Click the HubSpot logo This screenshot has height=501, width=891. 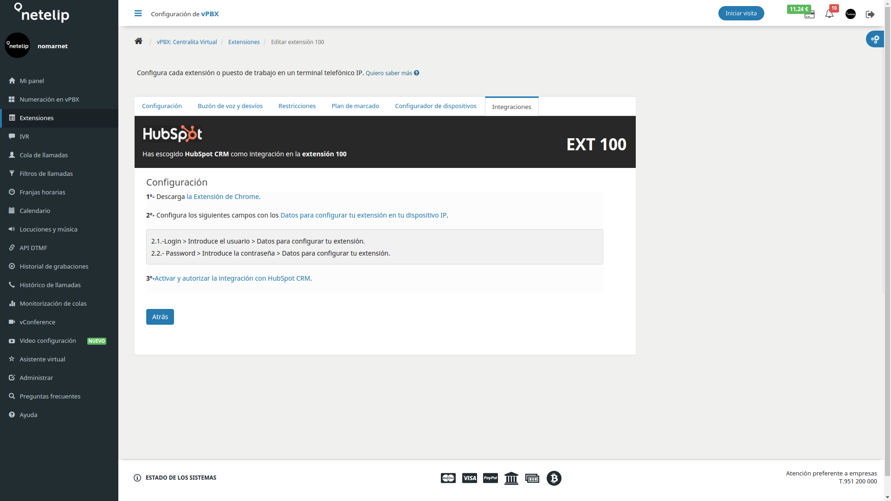click(x=173, y=134)
